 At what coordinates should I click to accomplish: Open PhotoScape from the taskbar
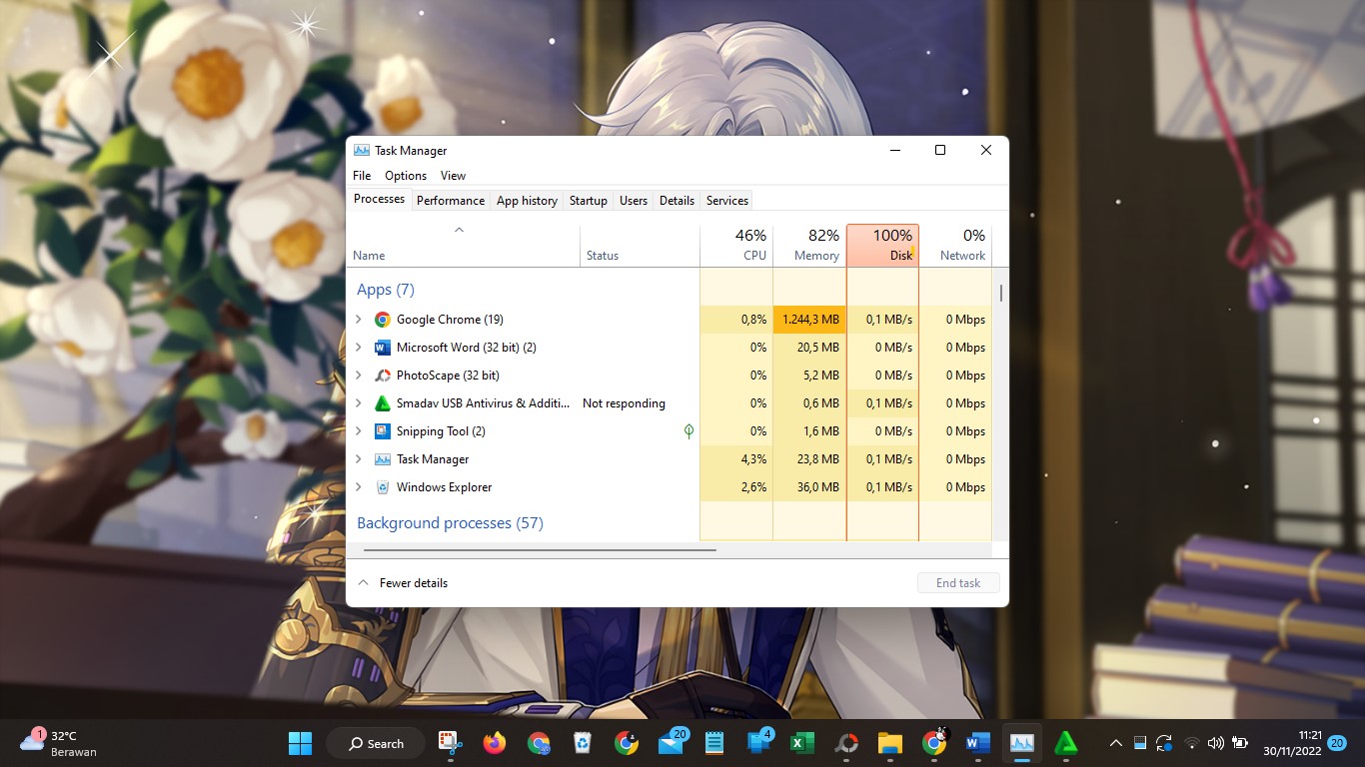pyautogui.click(x=846, y=743)
